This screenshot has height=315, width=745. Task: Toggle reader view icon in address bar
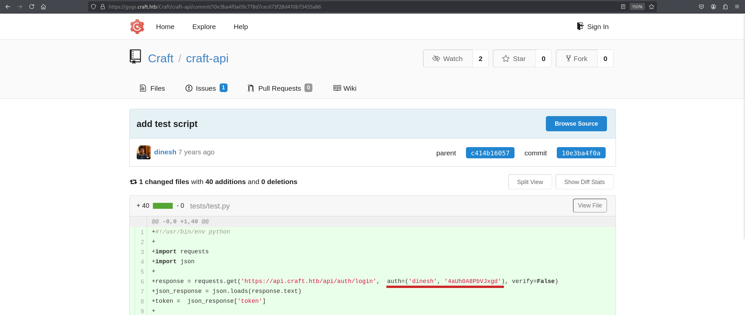point(623,7)
